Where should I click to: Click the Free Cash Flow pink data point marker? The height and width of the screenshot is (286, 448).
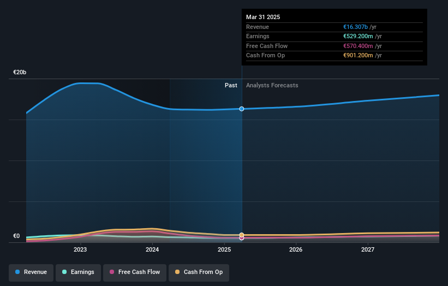coord(242,238)
